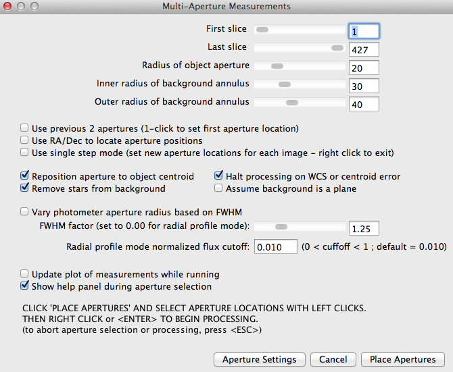Image resolution: width=453 pixels, height=372 pixels.
Task: Adjust the Last slice slider
Action: pyautogui.click(x=298, y=48)
